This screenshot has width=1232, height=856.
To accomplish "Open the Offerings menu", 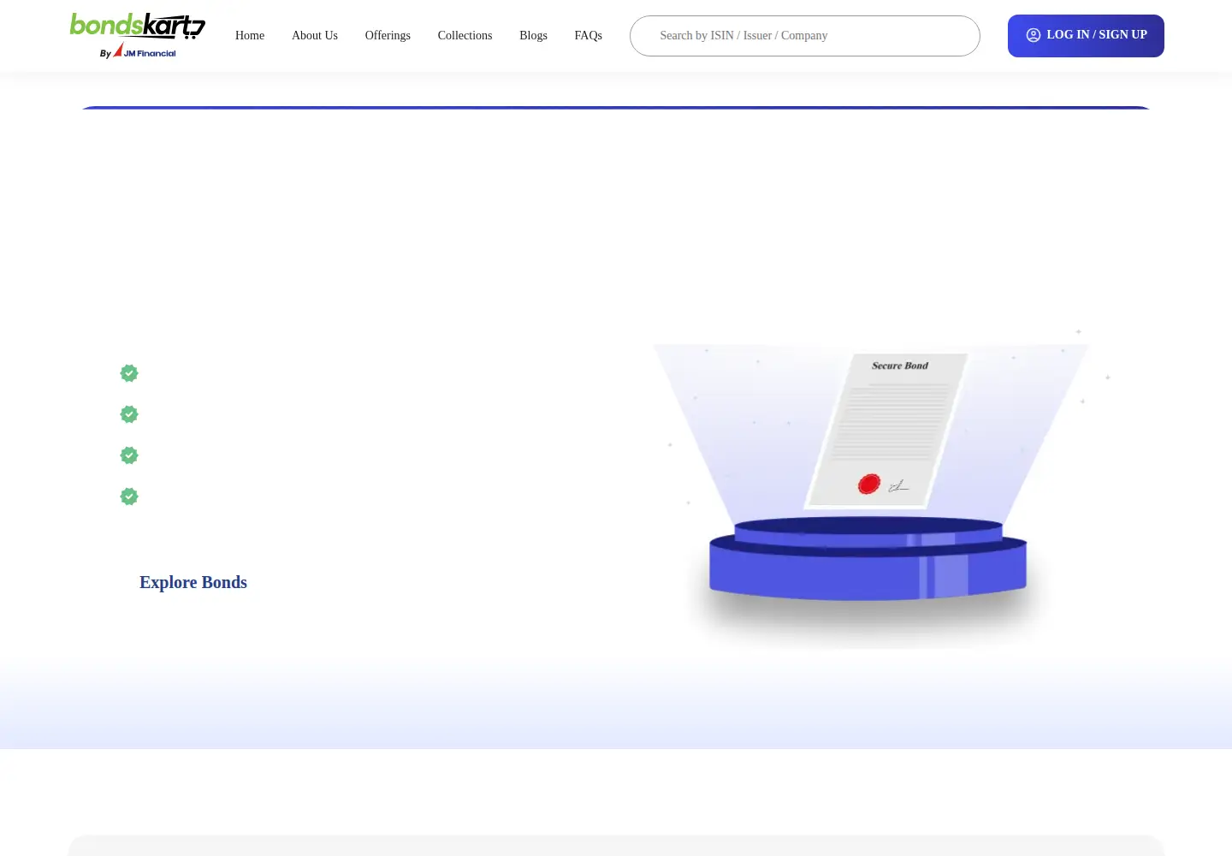I will coord(388,35).
